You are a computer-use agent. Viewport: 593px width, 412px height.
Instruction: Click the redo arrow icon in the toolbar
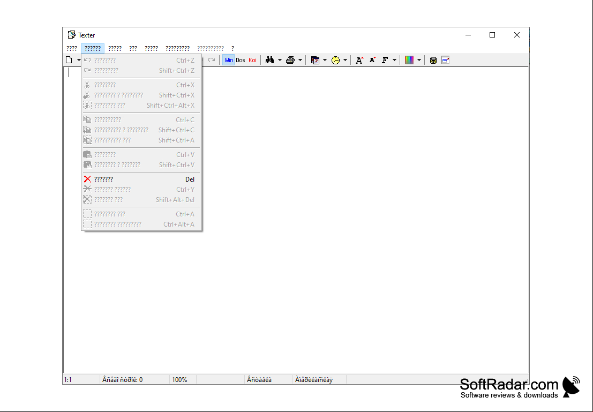(x=212, y=60)
